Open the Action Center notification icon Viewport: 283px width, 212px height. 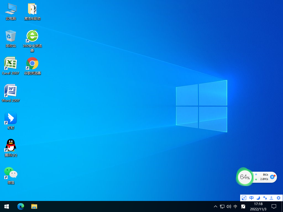pyautogui.click(x=274, y=206)
